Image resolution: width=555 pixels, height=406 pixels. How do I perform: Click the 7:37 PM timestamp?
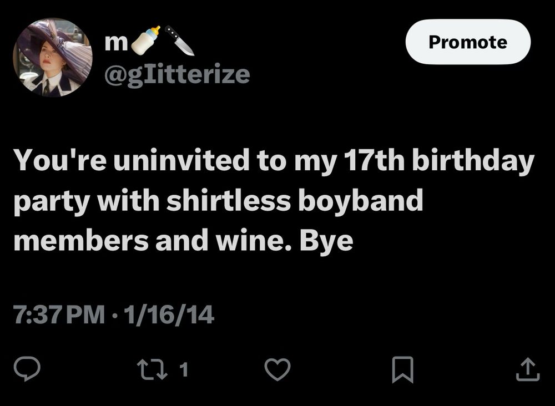point(58,315)
